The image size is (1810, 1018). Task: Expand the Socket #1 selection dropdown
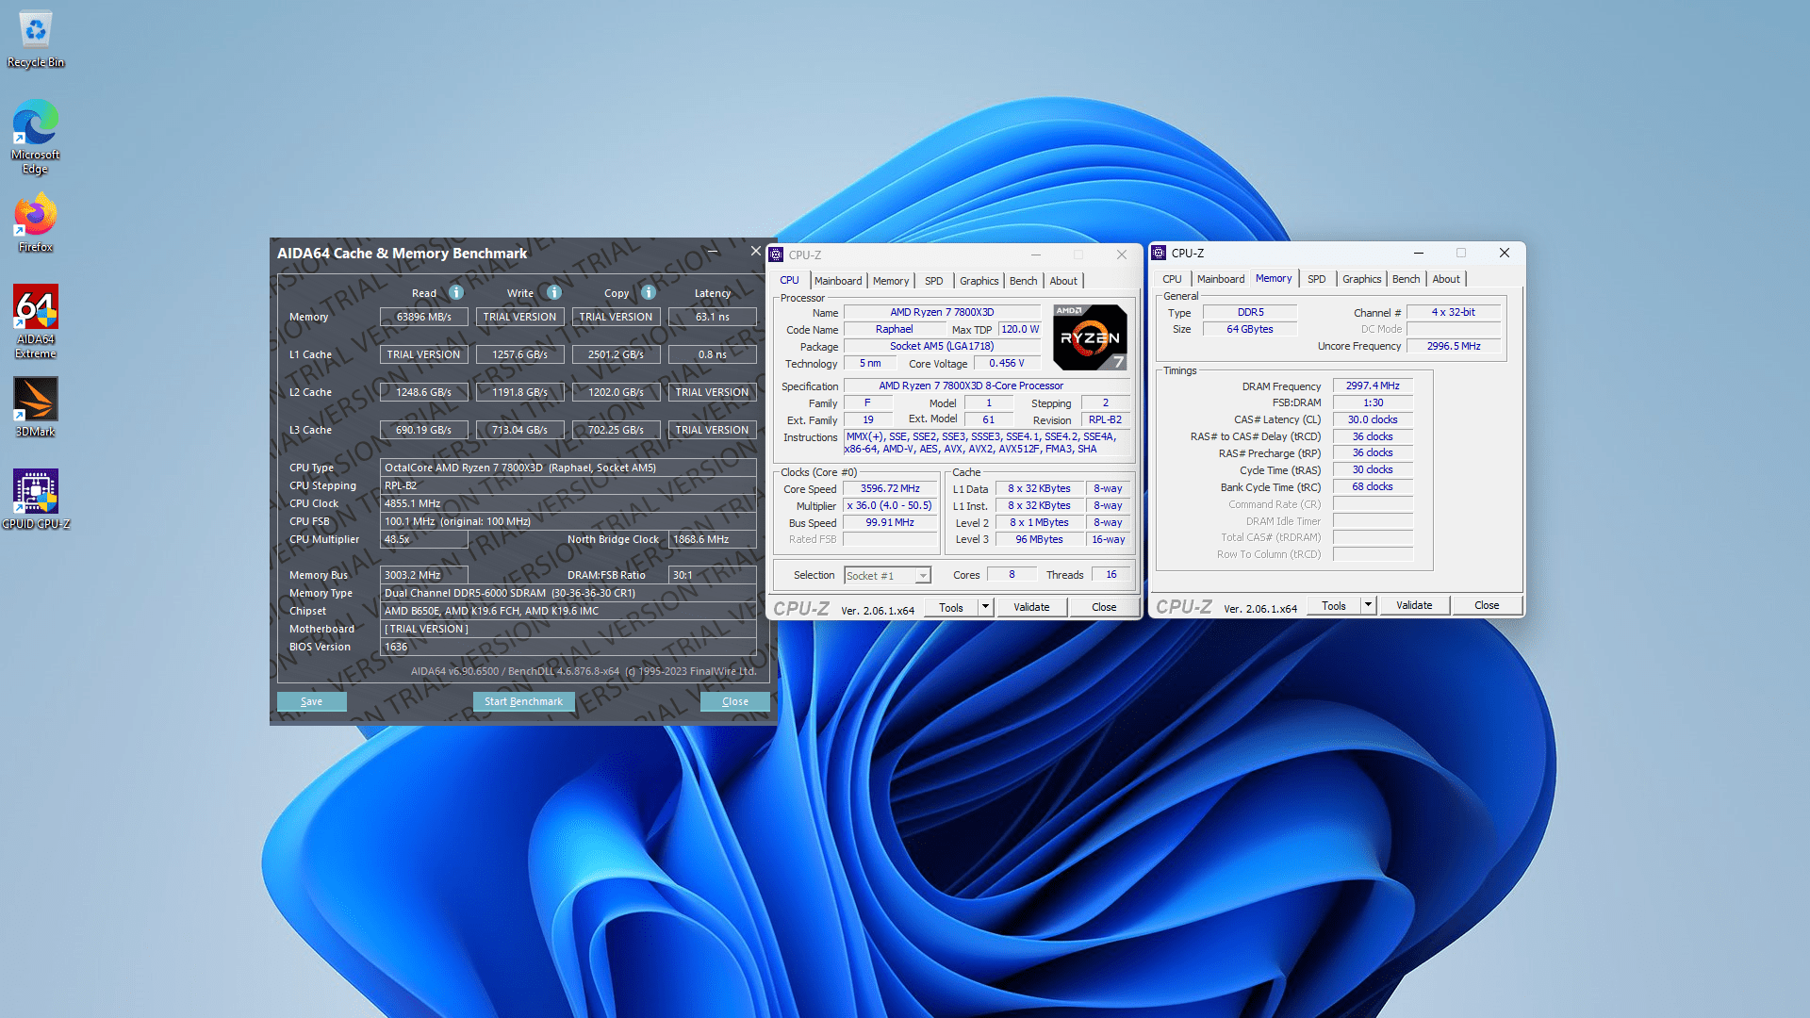point(923,575)
